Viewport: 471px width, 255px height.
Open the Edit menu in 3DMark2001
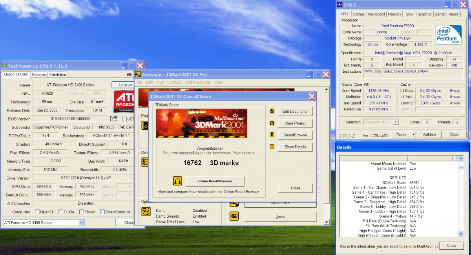tap(149, 82)
